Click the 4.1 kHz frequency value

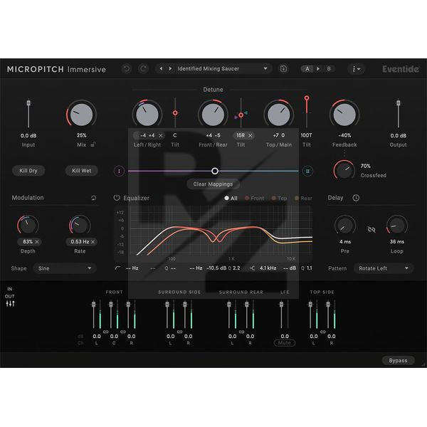(x=268, y=268)
